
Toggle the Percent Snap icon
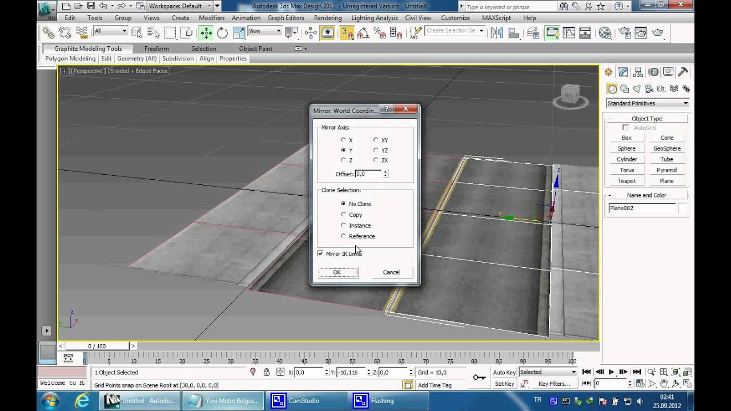[380, 33]
